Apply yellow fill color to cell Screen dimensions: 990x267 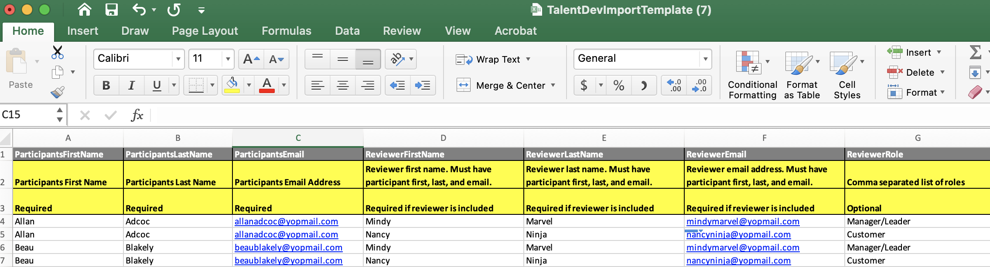click(232, 85)
